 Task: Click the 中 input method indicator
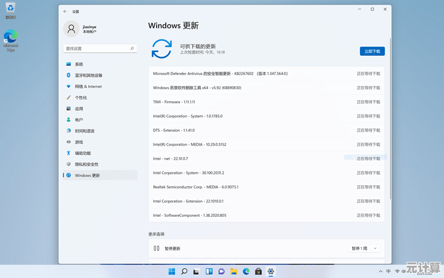pyautogui.click(x=389, y=271)
